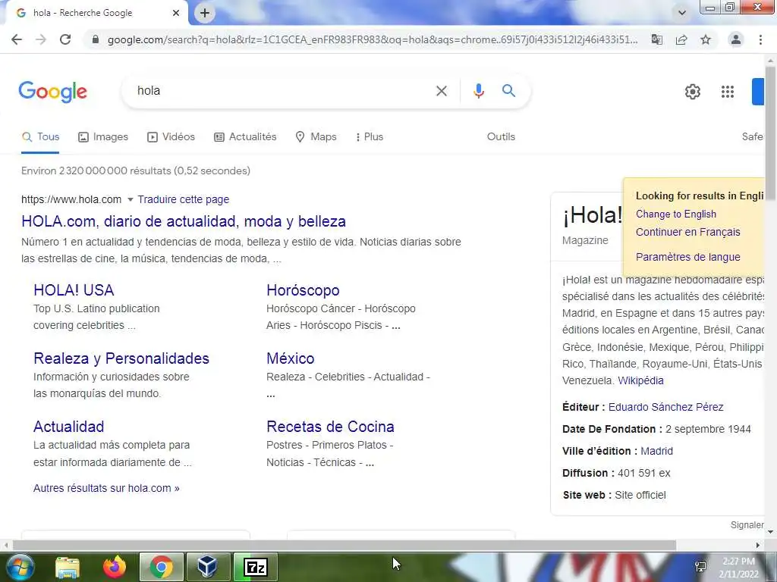
Task: Open Windows Explorer from the taskbar
Action: (68, 567)
